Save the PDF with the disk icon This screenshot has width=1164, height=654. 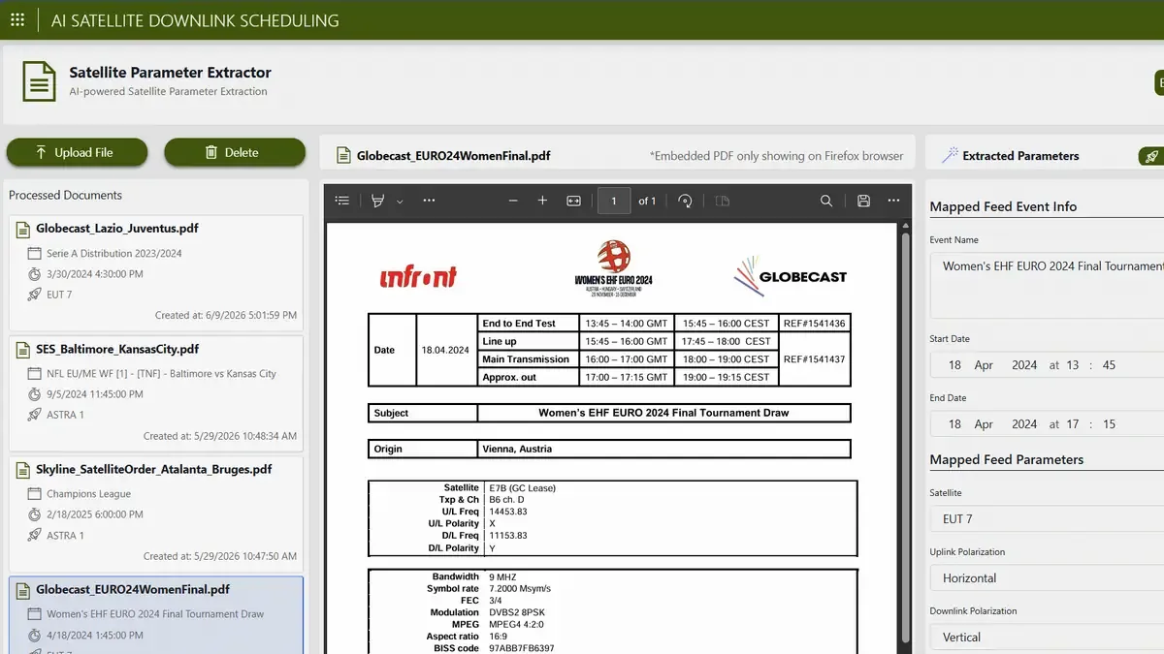[863, 201]
